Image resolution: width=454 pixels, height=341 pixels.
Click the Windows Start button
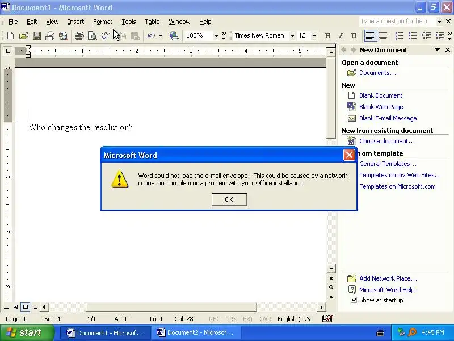click(27, 332)
